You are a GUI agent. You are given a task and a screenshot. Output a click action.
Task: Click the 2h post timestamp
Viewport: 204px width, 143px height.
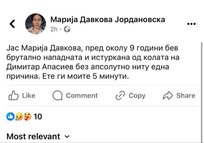(54, 29)
